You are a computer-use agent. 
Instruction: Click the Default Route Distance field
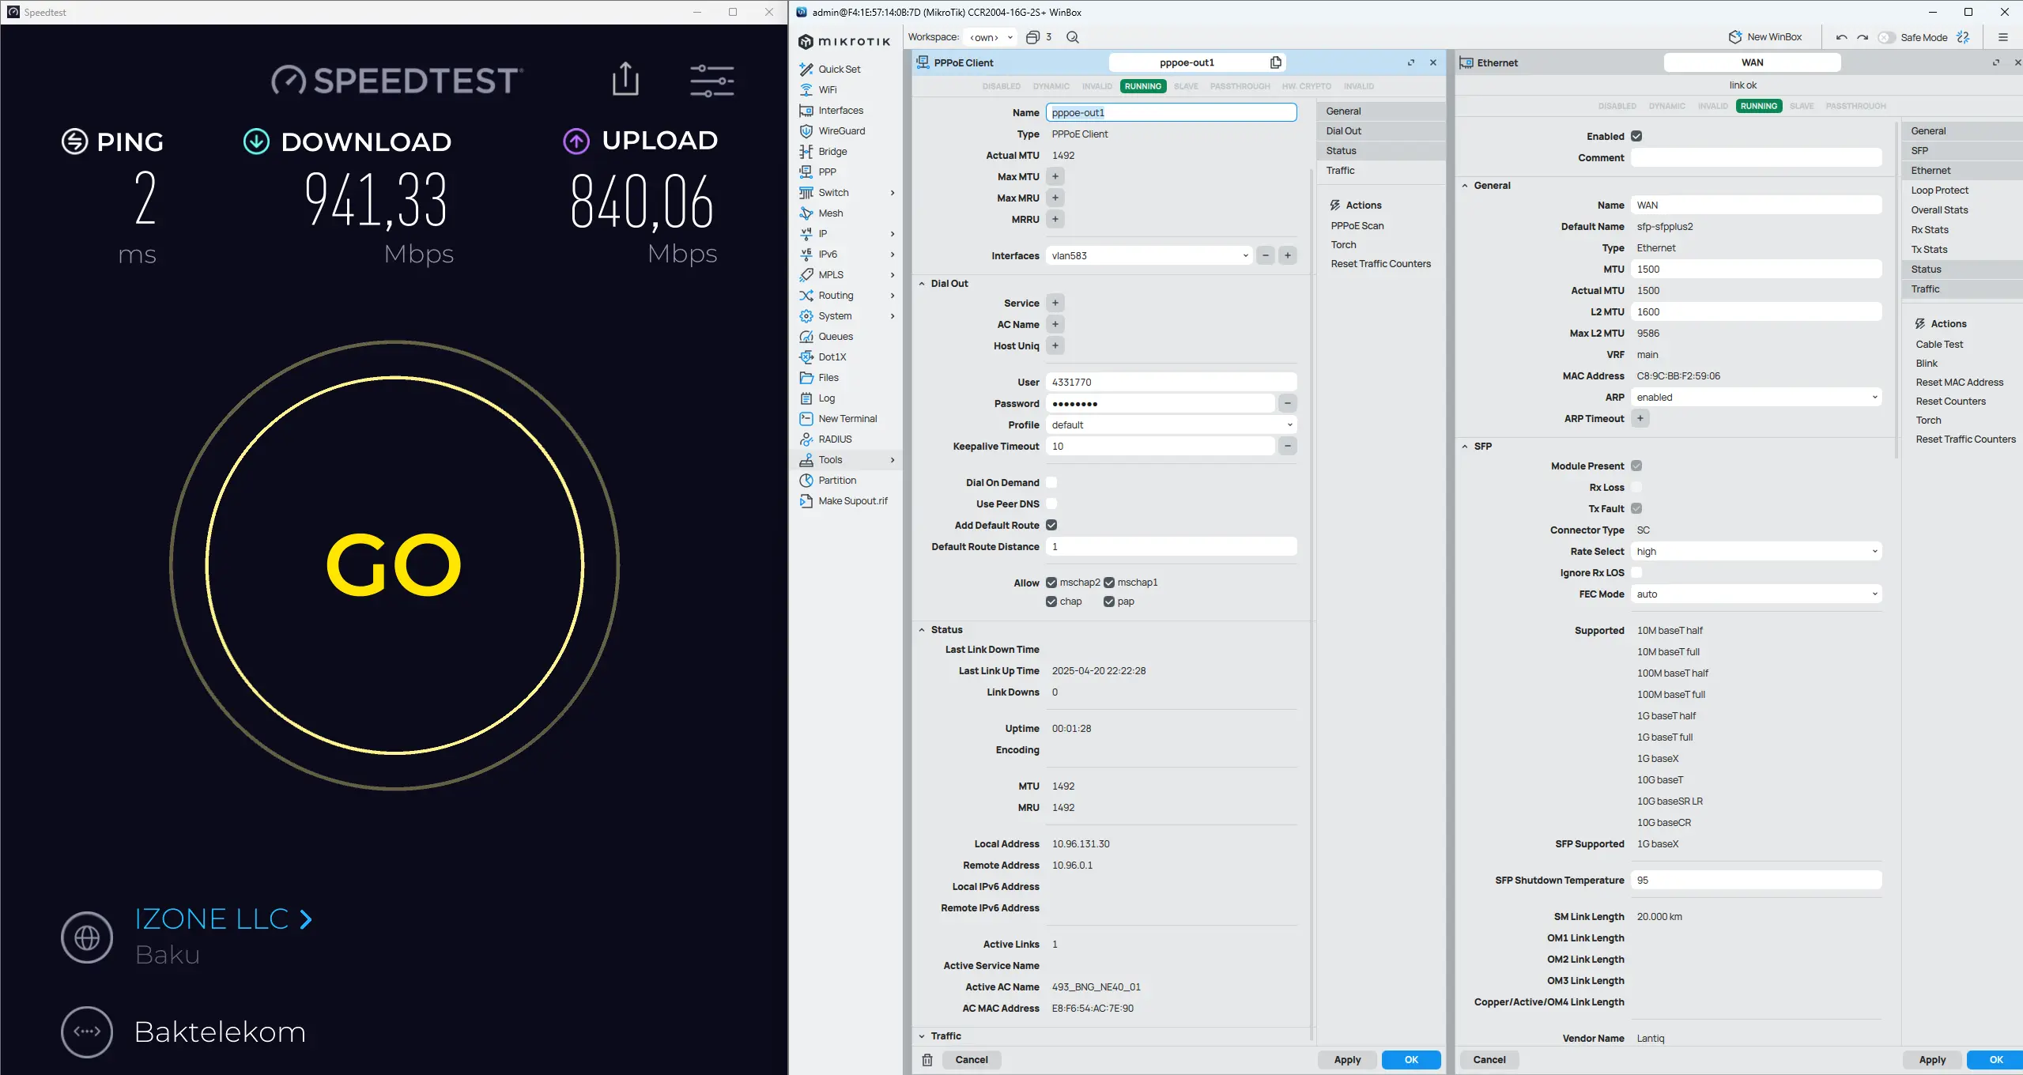point(1171,546)
